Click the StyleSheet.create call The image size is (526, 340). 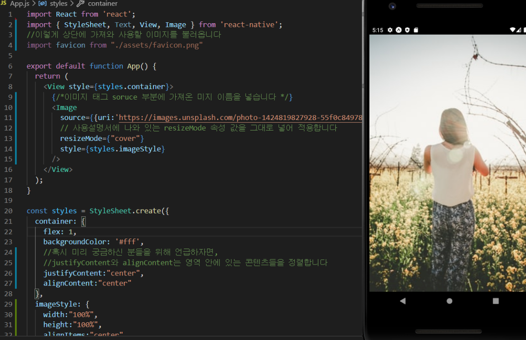point(129,211)
